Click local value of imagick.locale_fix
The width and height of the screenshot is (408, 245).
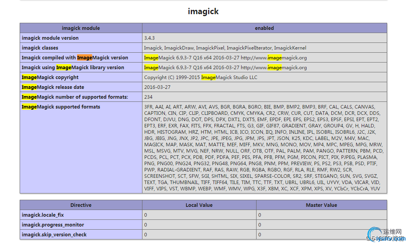pyautogui.click(x=199, y=215)
